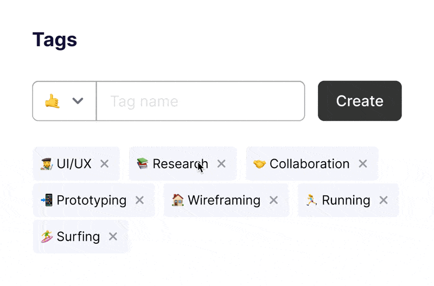Image resolution: width=434 pixels, height=286 pixels.
Task: Remove the Research tag with its X
Action: pos(221,164)
